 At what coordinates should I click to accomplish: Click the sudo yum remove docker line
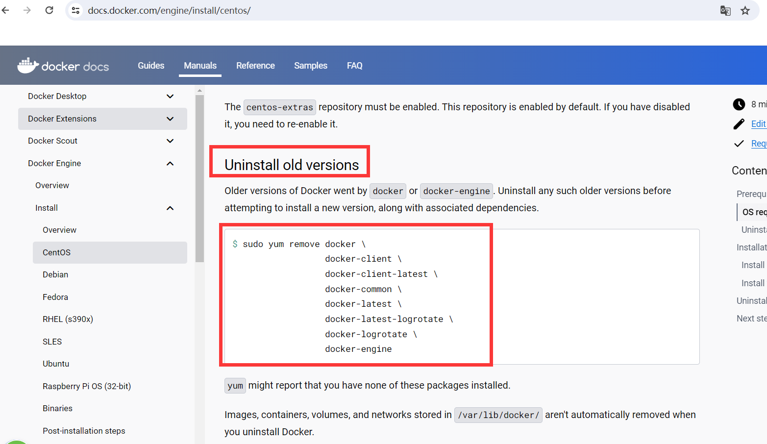tap(299, 244)
